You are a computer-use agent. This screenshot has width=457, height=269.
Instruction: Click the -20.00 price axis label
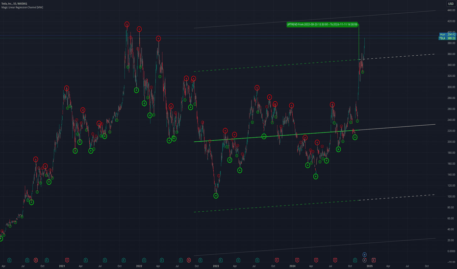tap(451, 262)
